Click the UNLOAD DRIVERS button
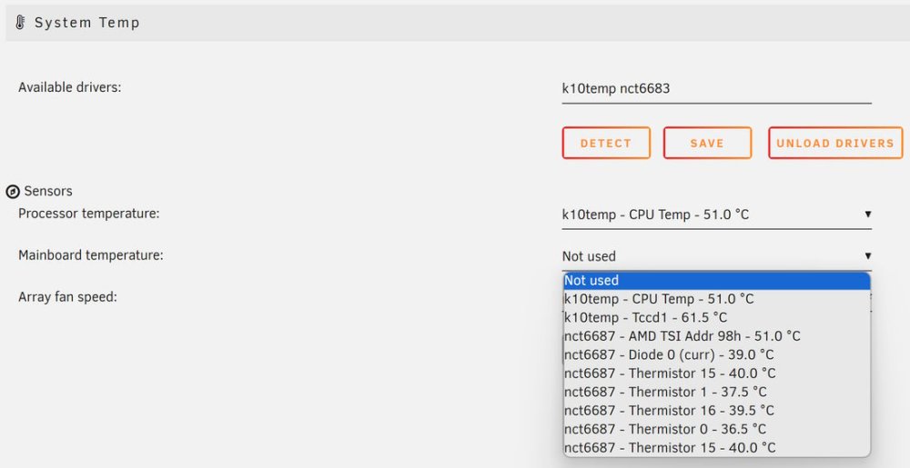This screenshot has height=468, width=910. [x=835, y=143]
